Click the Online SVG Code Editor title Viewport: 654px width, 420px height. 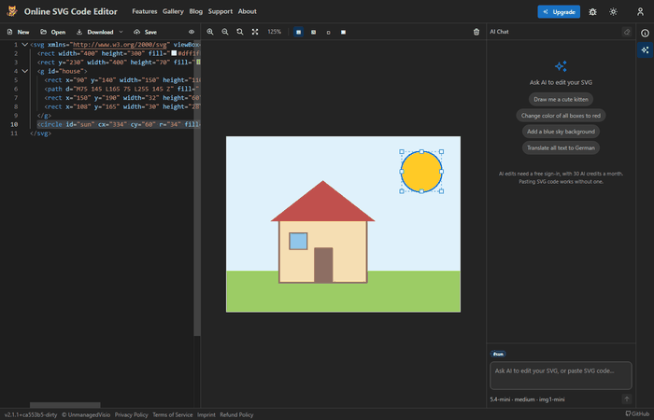tap(70, 11)
